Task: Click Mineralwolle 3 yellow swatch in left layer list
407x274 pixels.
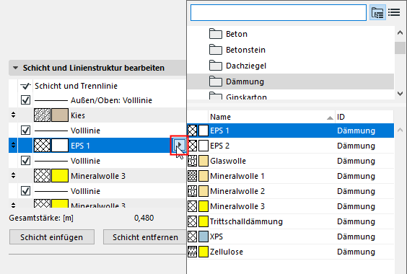Action: pos(60,176)
